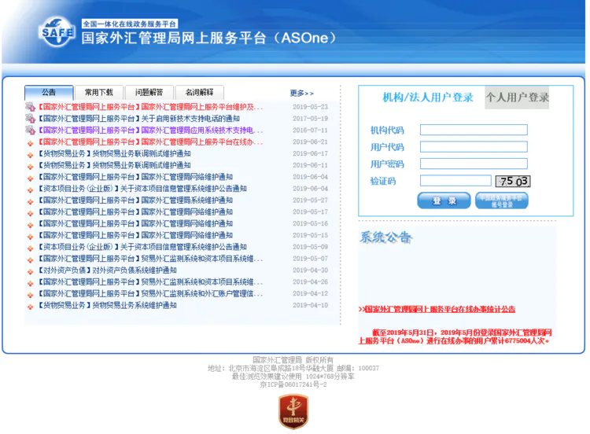Open the network maintenance notice dated 2019-05-17

coord(135,212)
